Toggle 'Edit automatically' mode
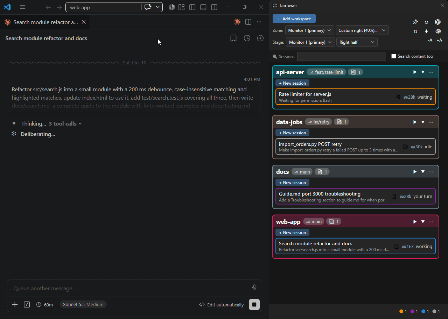 tap(221, 305)
